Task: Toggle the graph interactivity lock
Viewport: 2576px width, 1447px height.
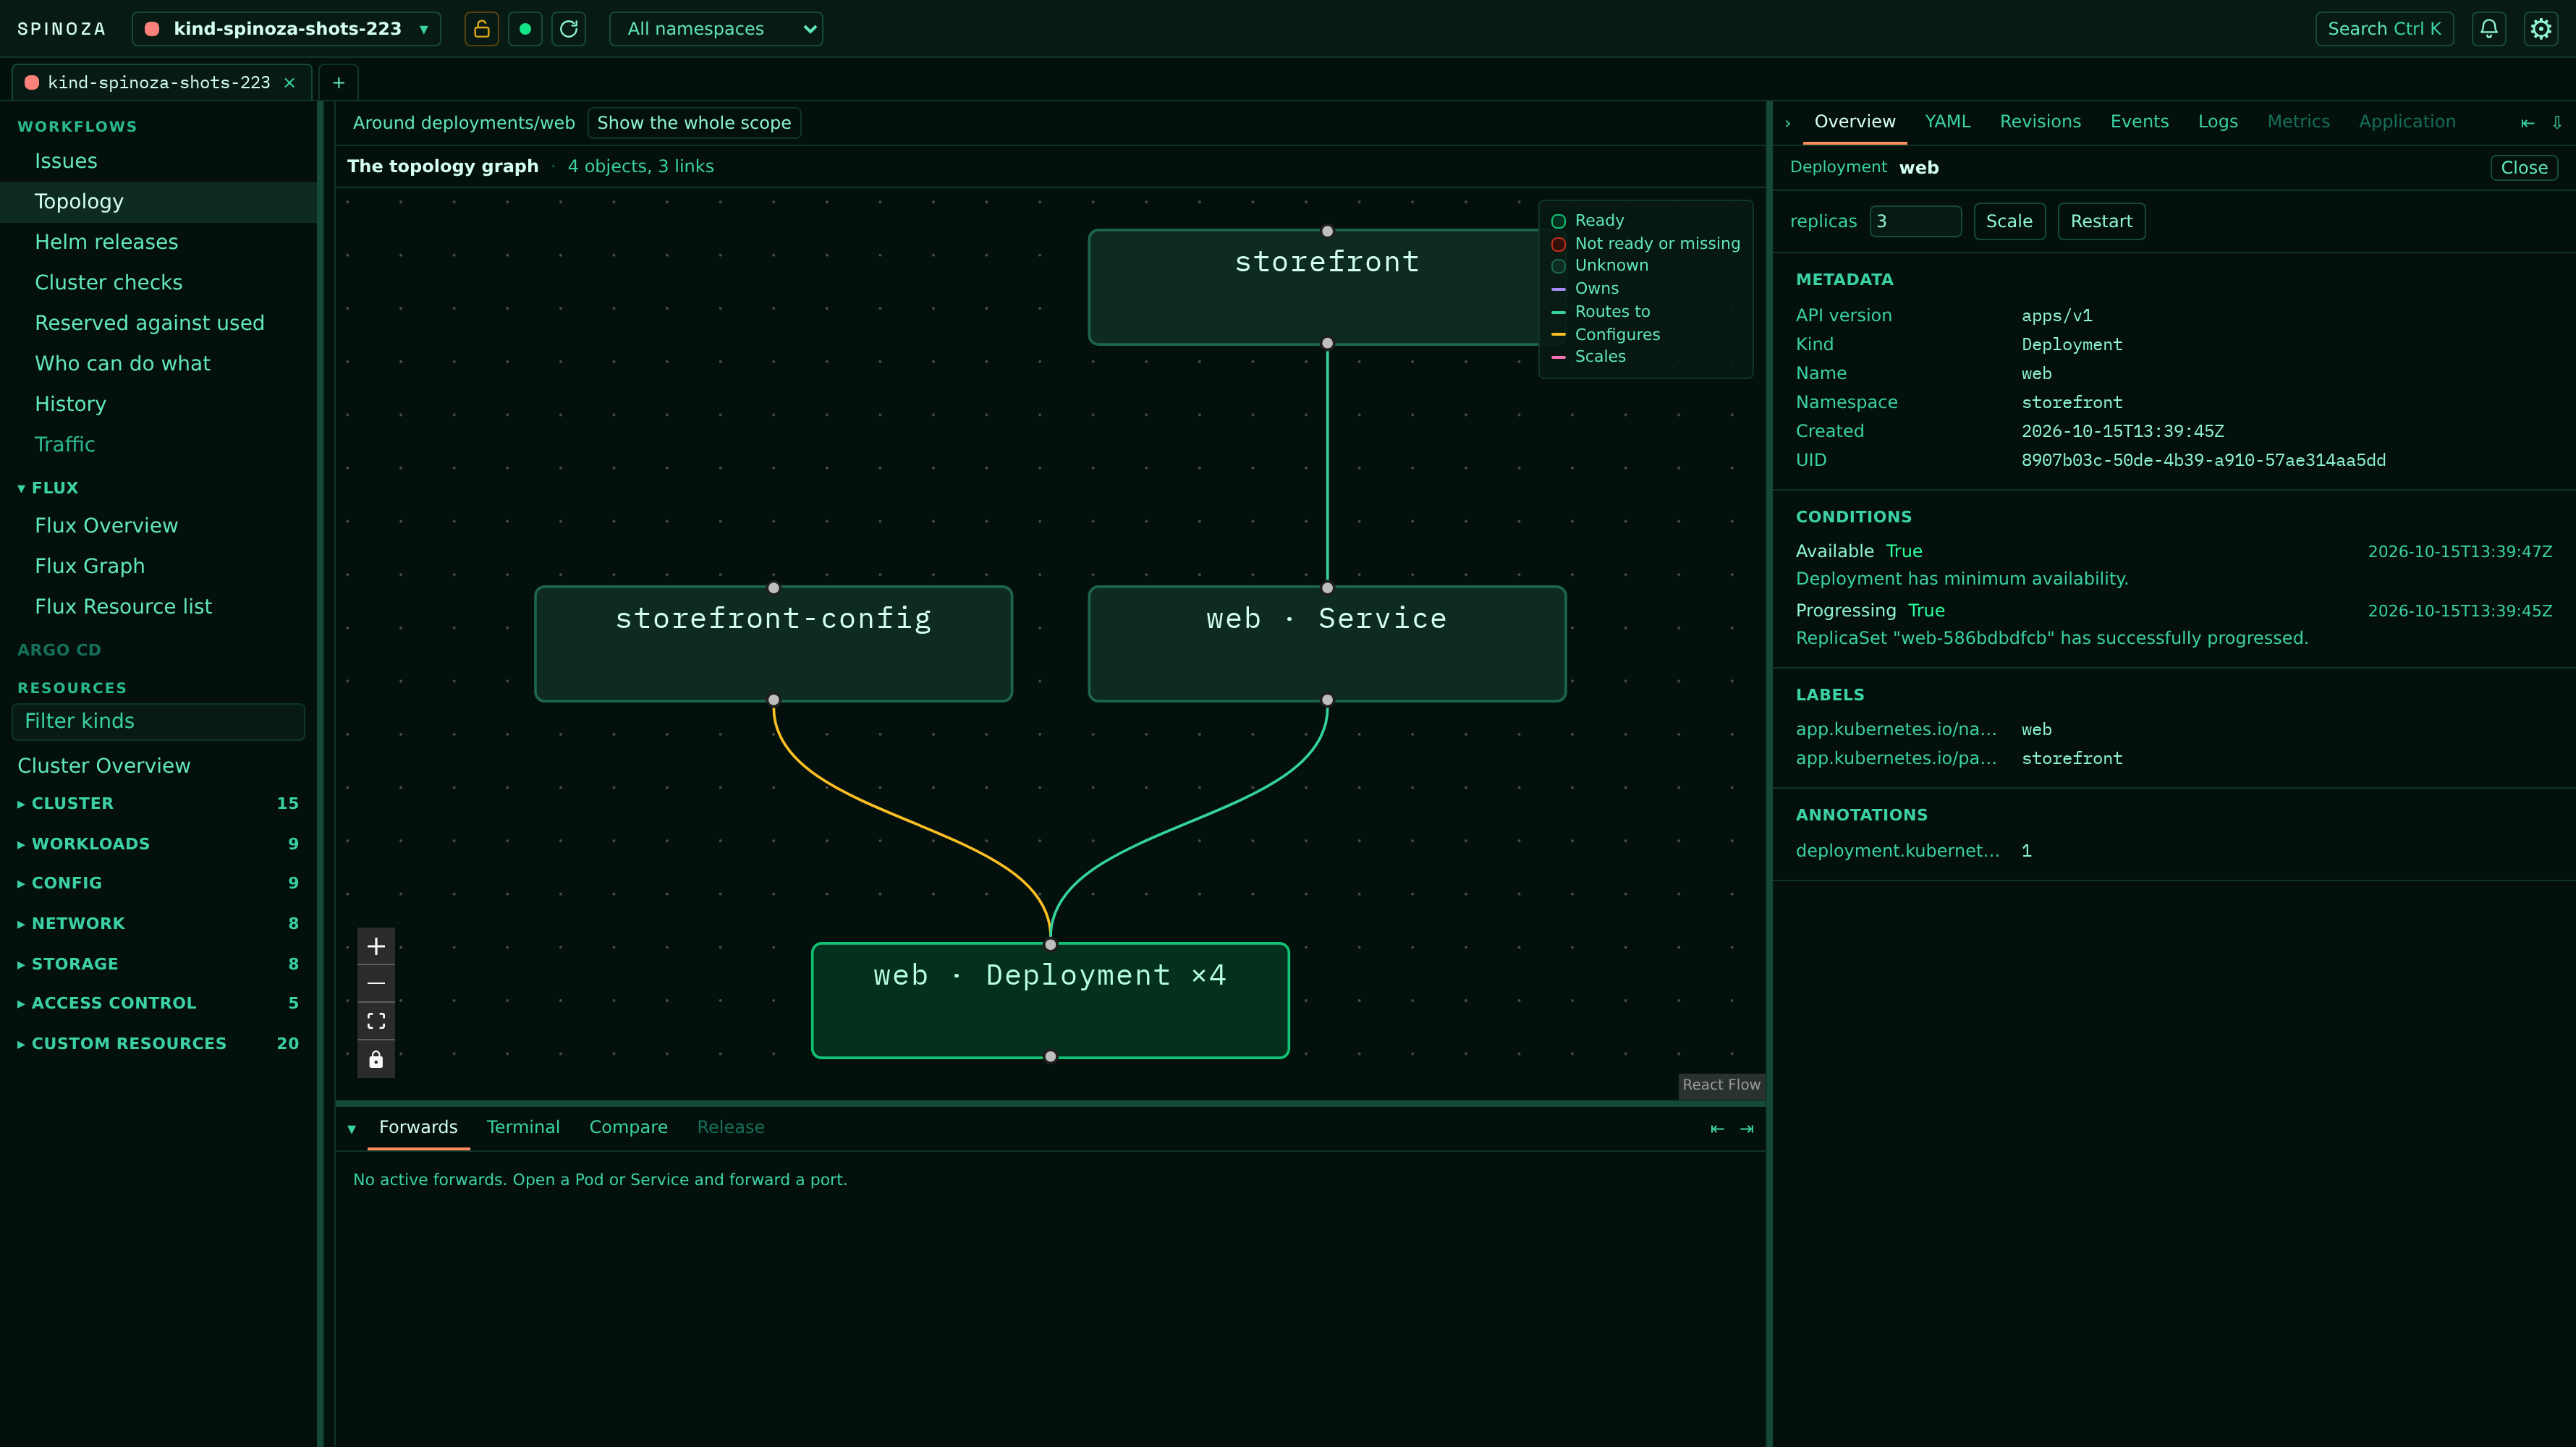Action: (376, 1059)
